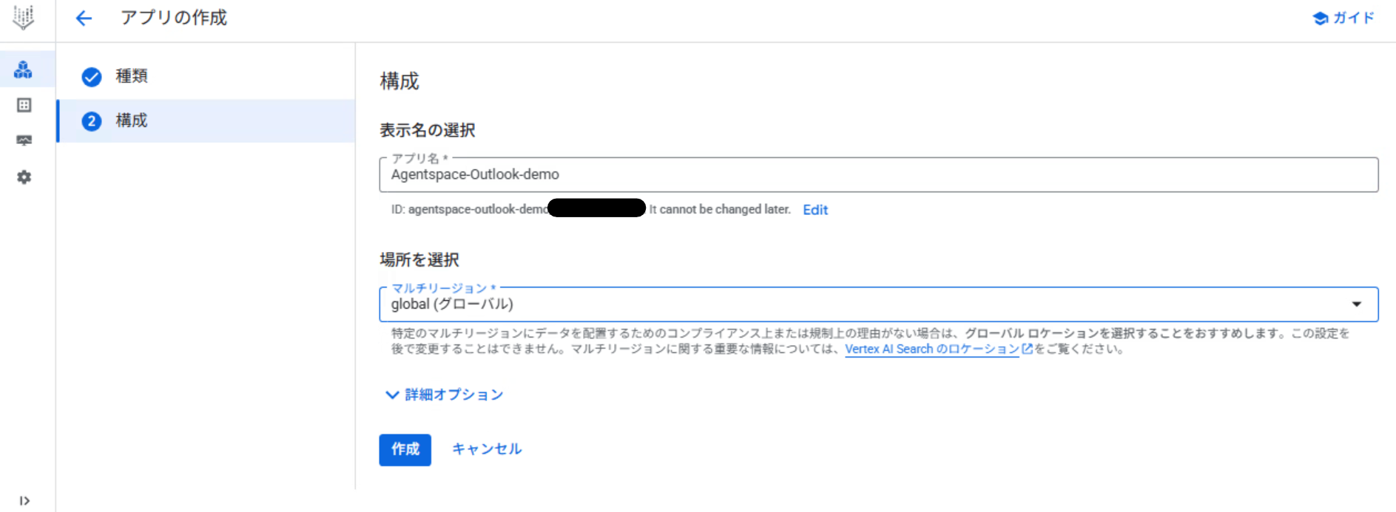Viewport: 1396px width, 512px height.
Task: Go back using the left arrow
Action: [84, 18]
